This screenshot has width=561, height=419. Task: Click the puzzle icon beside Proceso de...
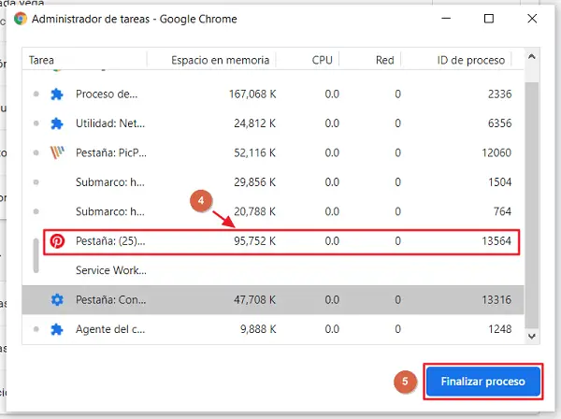[x=57, y=94]
